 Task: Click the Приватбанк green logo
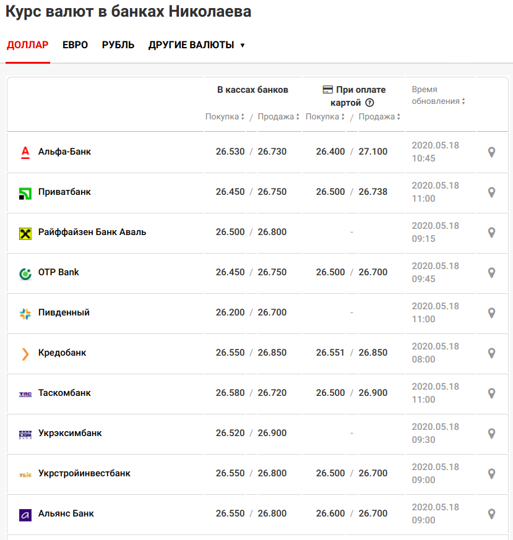point(25,193)
